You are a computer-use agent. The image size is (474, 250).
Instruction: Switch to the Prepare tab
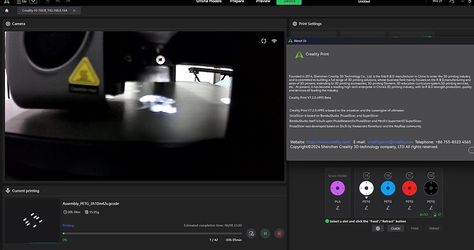237,1
